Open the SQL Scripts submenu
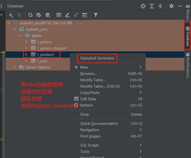This screenshot has width=191, height=158. pyautogui.click(x=108, y=145)
